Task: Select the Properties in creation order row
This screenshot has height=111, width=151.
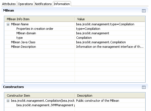Action: click(75, 29)
